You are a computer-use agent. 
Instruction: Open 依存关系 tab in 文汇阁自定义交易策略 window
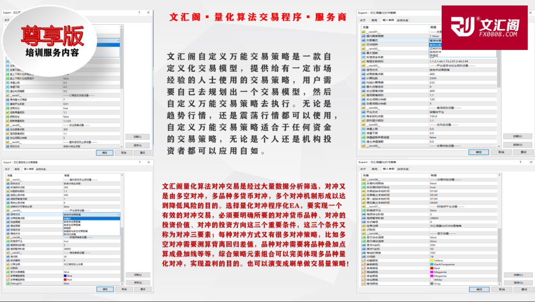(x=41, y=169)
